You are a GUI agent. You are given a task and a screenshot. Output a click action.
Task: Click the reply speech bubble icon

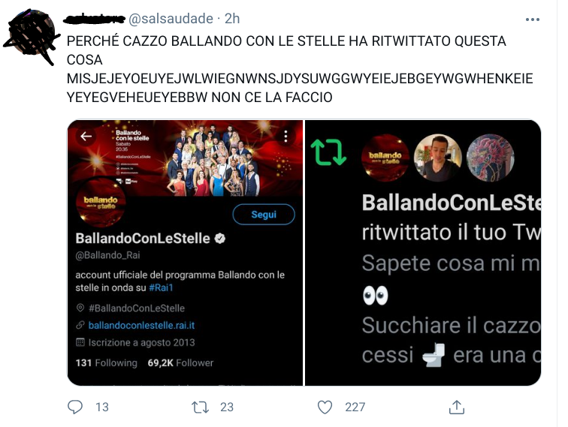tap(75, 407)
